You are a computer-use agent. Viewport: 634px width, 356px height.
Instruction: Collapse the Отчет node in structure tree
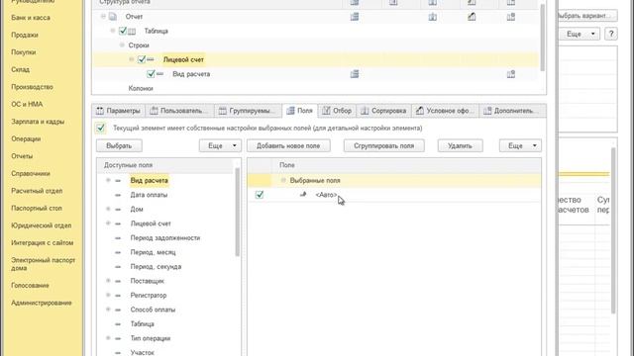click(103, 17)
